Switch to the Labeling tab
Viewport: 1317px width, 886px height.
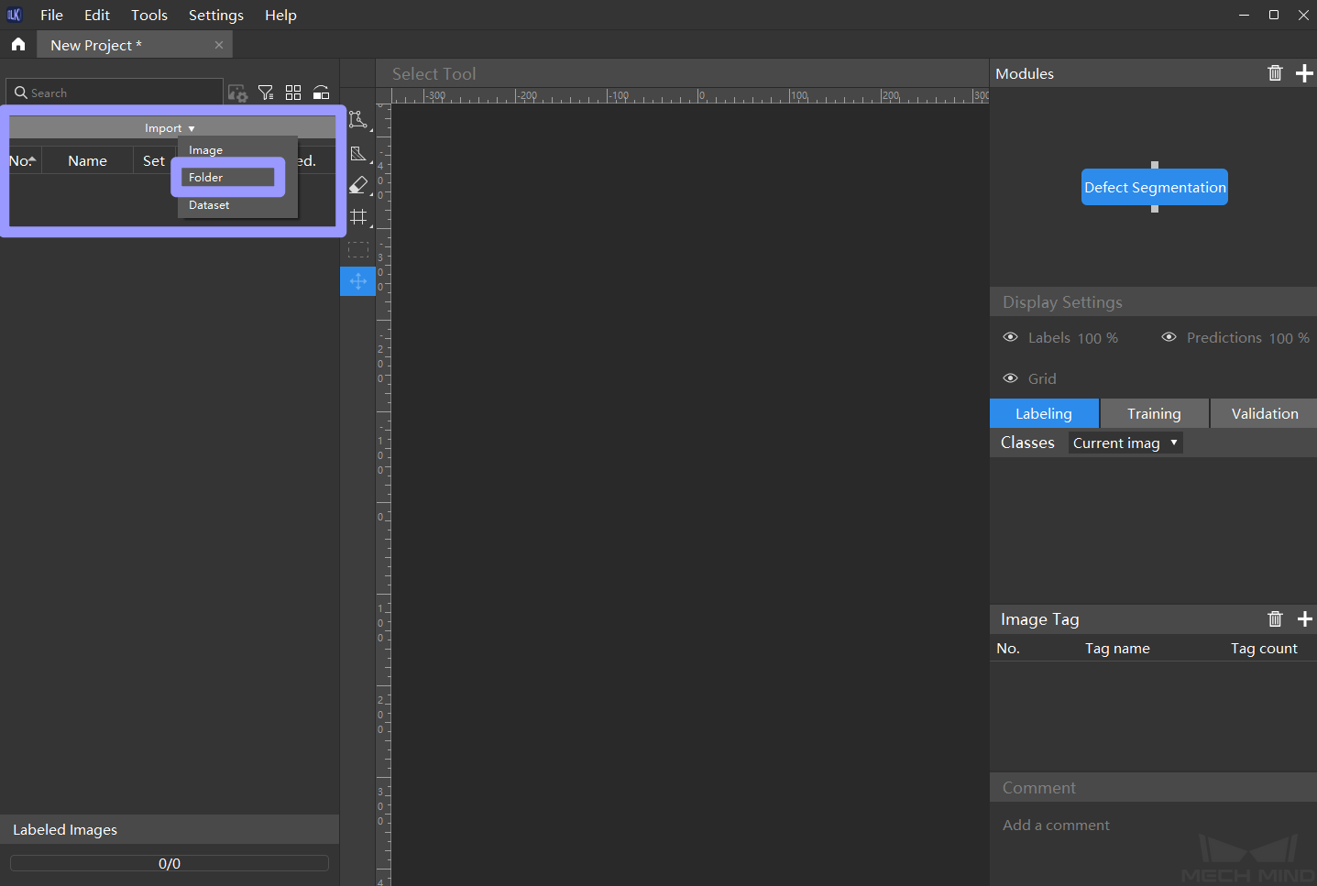(x=1044, y=413)
